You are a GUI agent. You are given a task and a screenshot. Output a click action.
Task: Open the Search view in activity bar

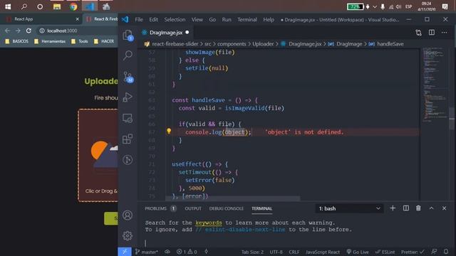(128, 55)
